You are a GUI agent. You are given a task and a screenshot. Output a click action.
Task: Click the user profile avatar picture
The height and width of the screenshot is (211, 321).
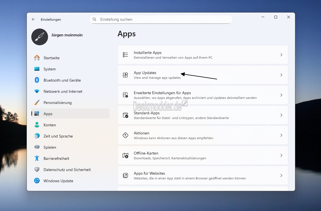40,37
